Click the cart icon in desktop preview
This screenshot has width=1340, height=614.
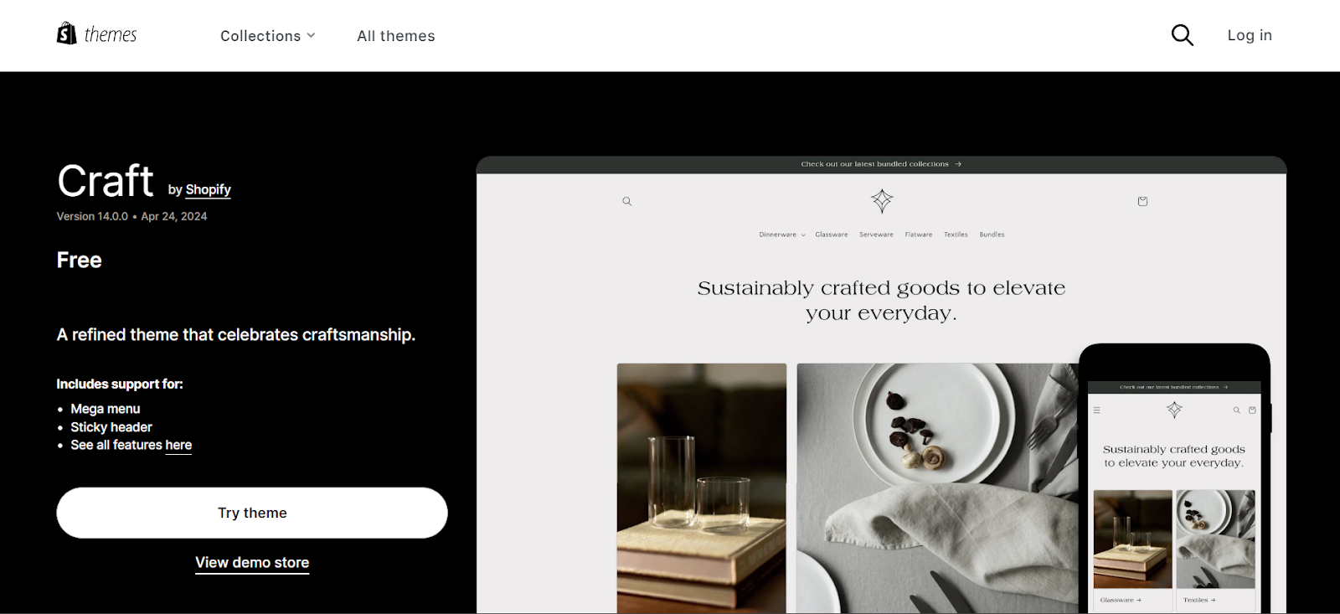(x=1142, y=201)
